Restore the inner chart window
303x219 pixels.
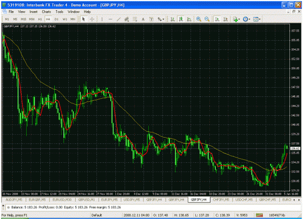pyautogui.click(x=294, y=12)
